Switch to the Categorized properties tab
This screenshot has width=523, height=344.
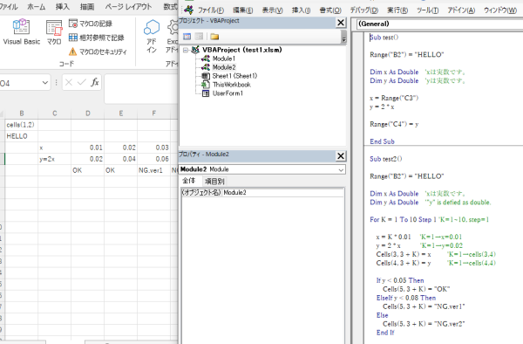pyautogui.click(x=214, y=182)
